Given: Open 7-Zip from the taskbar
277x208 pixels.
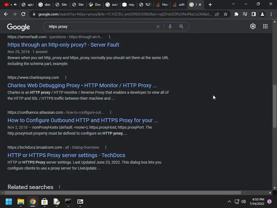Looking at the screenshot, I should pyautogui.click(x=80, y=201).
